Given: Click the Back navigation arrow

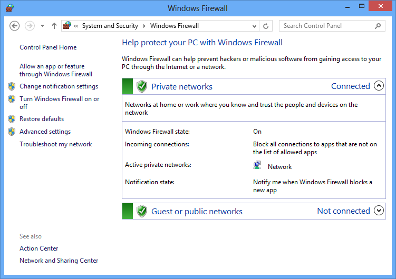Looking at the screenshot, I should (x=15, y=26).
